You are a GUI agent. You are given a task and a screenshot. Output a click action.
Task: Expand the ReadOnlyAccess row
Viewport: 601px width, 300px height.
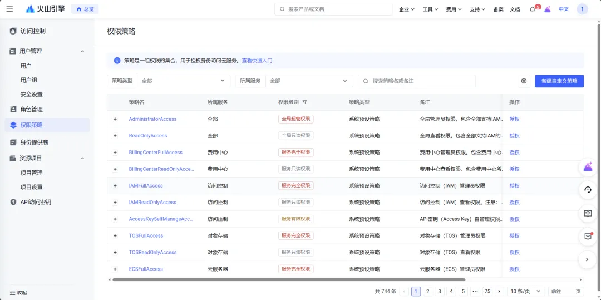(115, 136)
